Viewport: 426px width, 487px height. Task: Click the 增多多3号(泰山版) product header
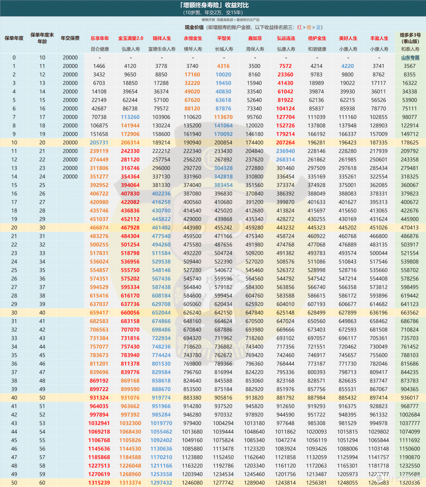coord(410,38)
